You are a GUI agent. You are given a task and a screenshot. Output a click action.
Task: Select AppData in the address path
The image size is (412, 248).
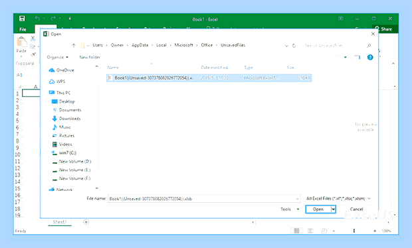click(140, 45)
